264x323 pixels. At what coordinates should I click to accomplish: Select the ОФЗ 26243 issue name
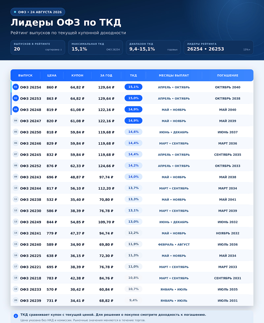(31, 177)
